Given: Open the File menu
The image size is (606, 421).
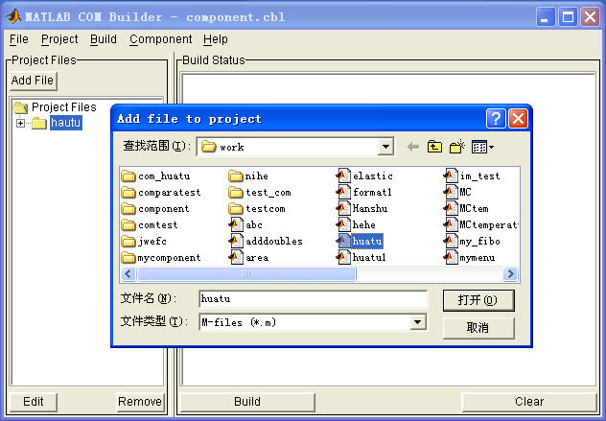Looking at the screenshot, I should click(x=19, y=39).
